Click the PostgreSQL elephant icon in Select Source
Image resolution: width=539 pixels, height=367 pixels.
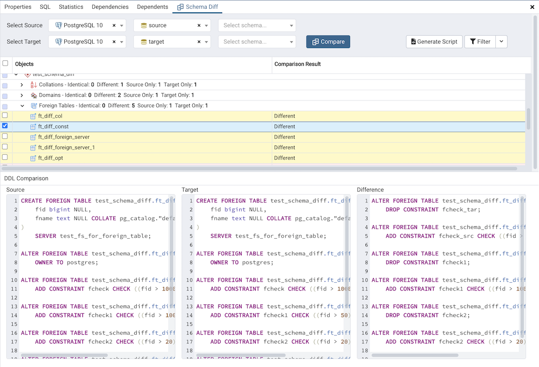pyautogui.click(x=59, y=25)
